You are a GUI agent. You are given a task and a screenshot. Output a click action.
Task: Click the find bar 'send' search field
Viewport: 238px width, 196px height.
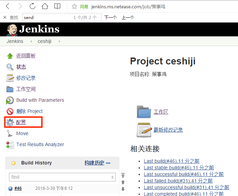pos(62,17)
